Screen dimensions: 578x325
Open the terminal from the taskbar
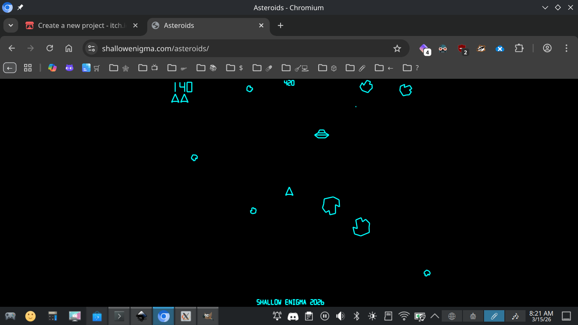pyautogui.click(x=119, y=316)
